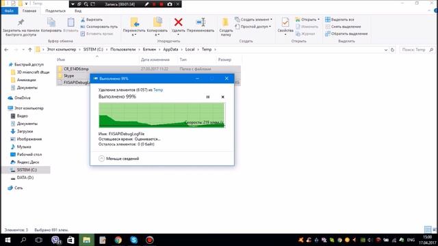The height and width of the screenshot is (246, 438).
Task: Click History (Журнал) in the Open group
Action: coord(305,33)
